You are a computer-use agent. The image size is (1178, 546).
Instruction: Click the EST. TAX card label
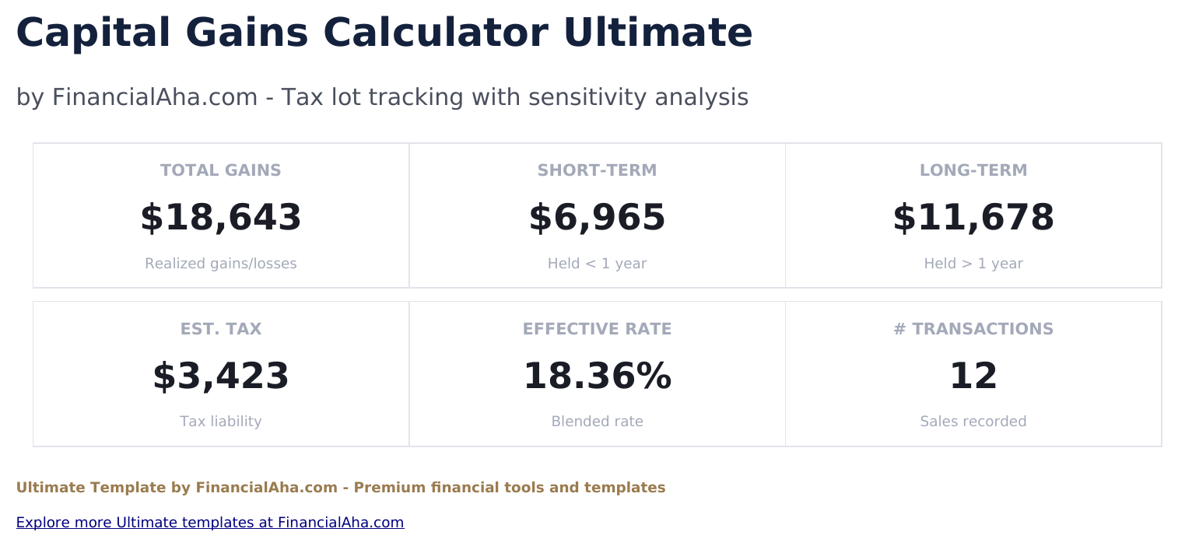coord(221,329)
